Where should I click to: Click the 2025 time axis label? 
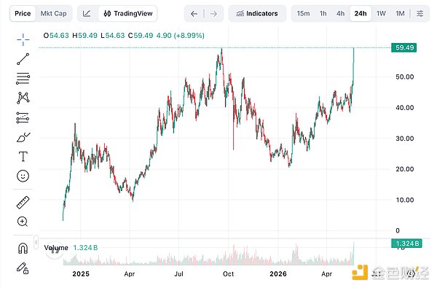pos(81,273)
